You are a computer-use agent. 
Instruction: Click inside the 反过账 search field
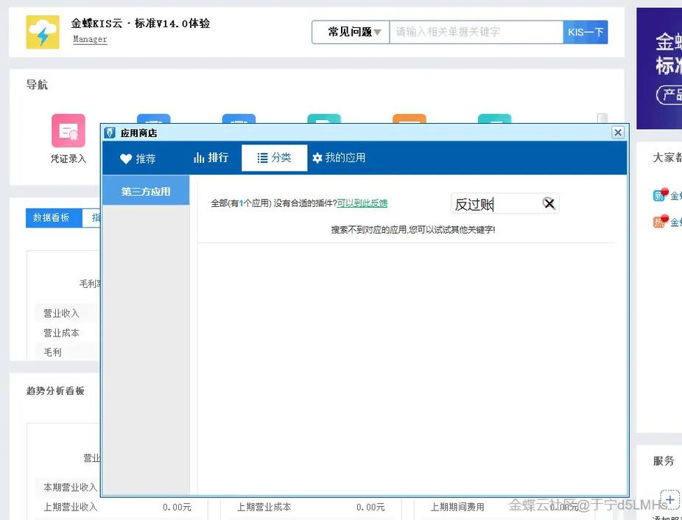493,204
